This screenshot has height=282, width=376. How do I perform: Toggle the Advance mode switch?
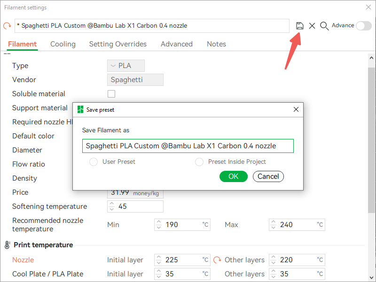tap(364, 26)
